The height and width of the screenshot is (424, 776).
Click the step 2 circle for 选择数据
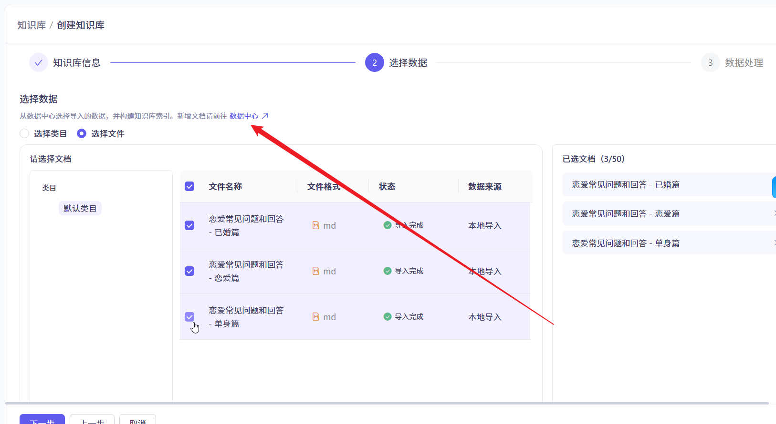[x=375, y=62]
